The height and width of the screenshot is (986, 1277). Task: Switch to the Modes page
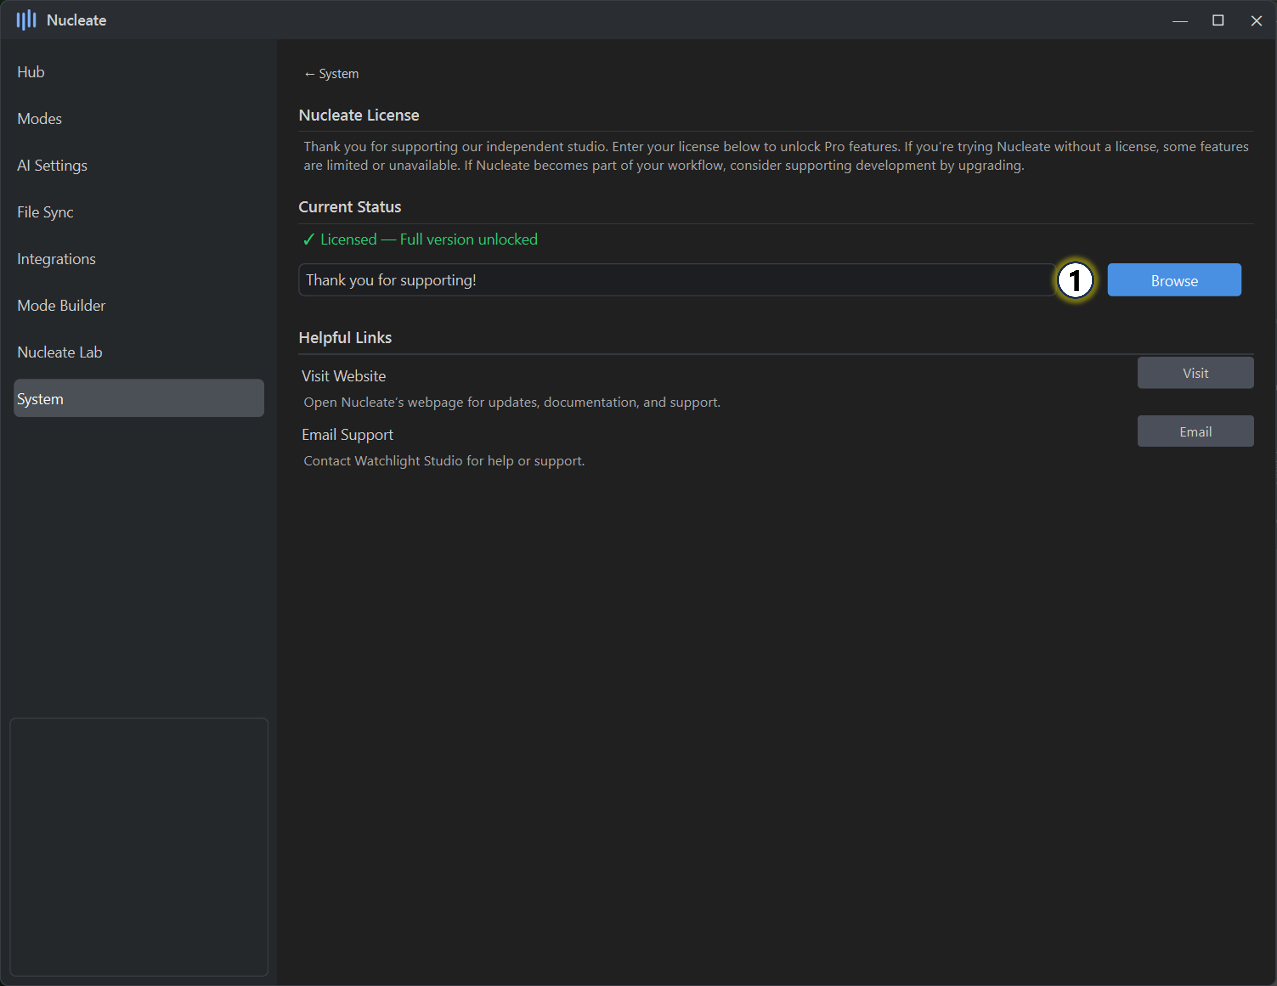[x=40, y=119]
